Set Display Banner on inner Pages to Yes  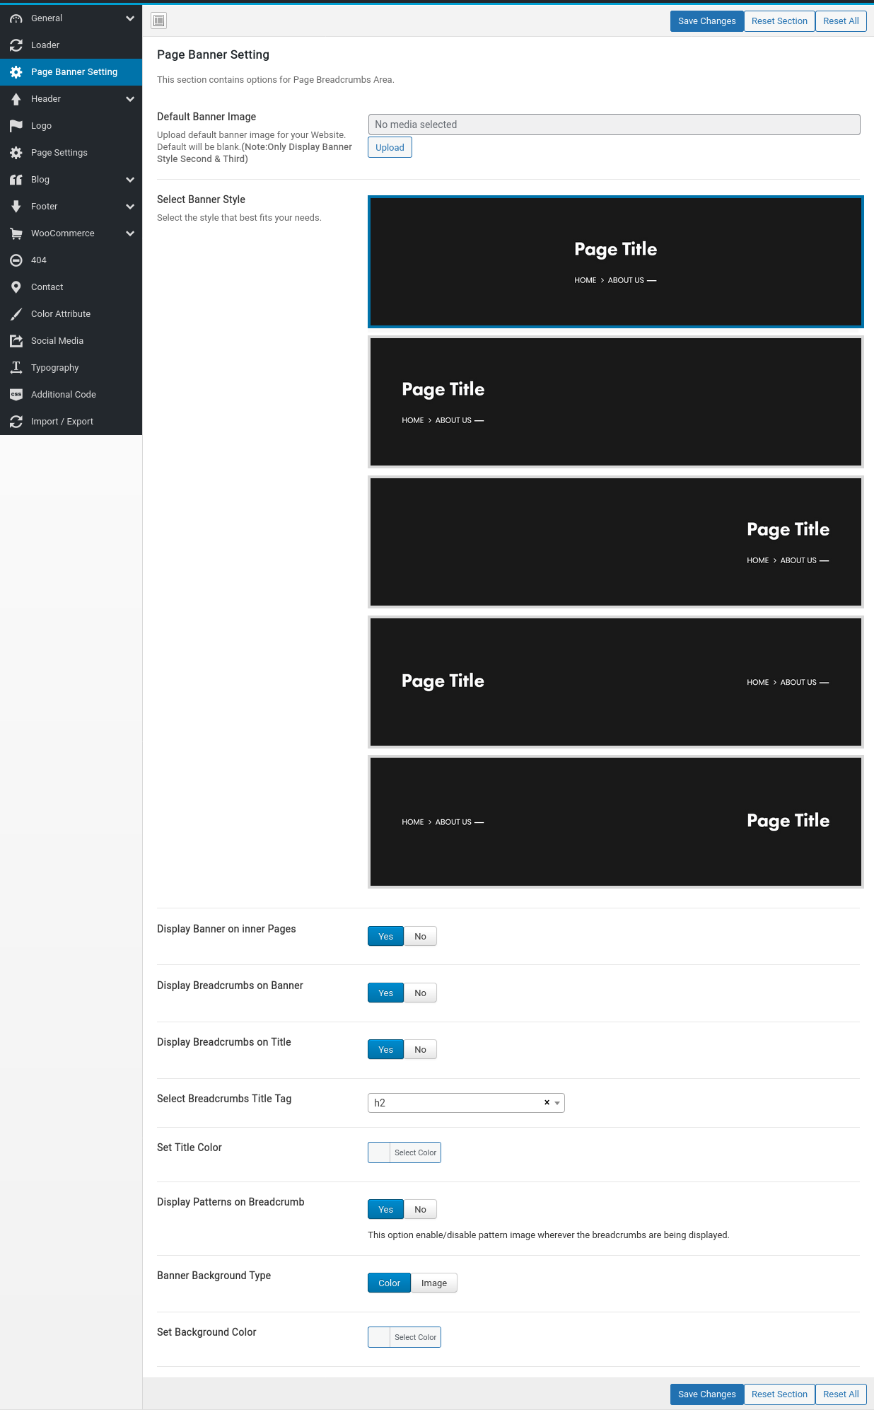pyautogui.click(x=385, y=936)
